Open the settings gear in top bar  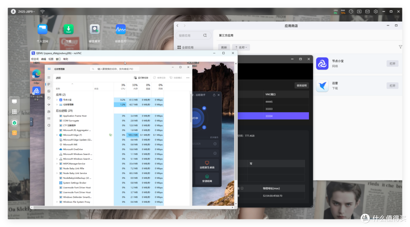(x=376, y=11)
